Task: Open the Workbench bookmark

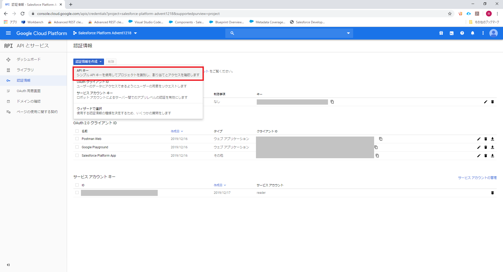Action: (32, 22)
